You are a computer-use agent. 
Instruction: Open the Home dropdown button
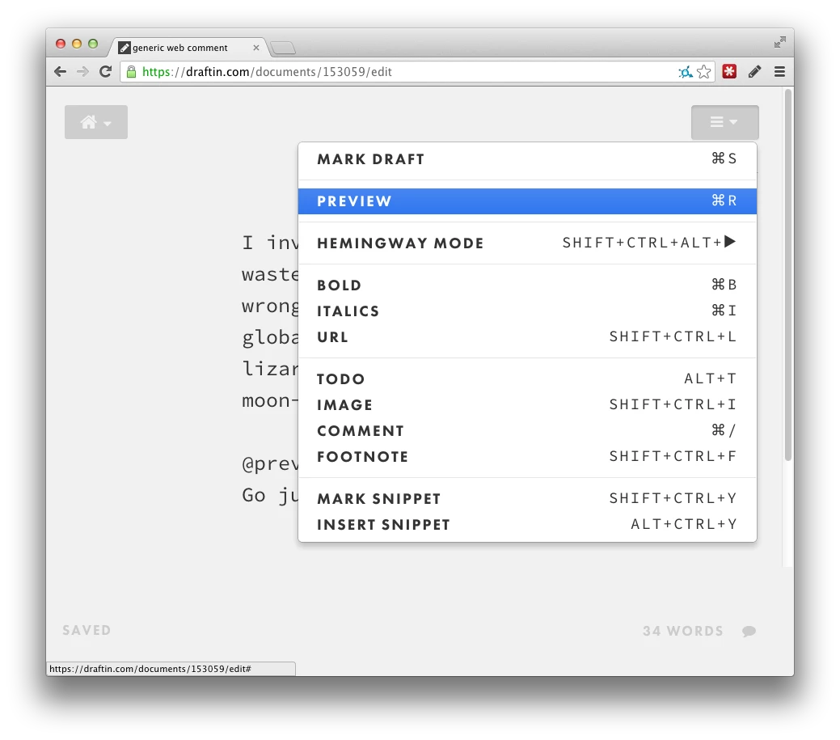96,122
